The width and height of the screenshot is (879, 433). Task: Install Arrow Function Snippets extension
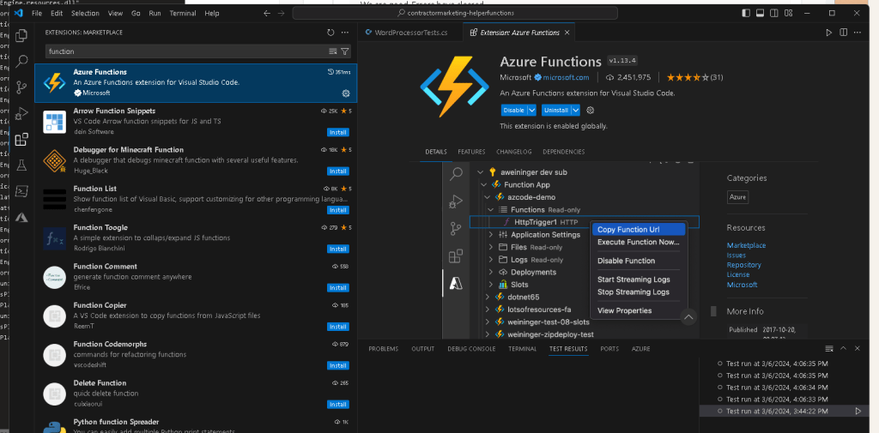pyautogui.click(x=338, y=133)
